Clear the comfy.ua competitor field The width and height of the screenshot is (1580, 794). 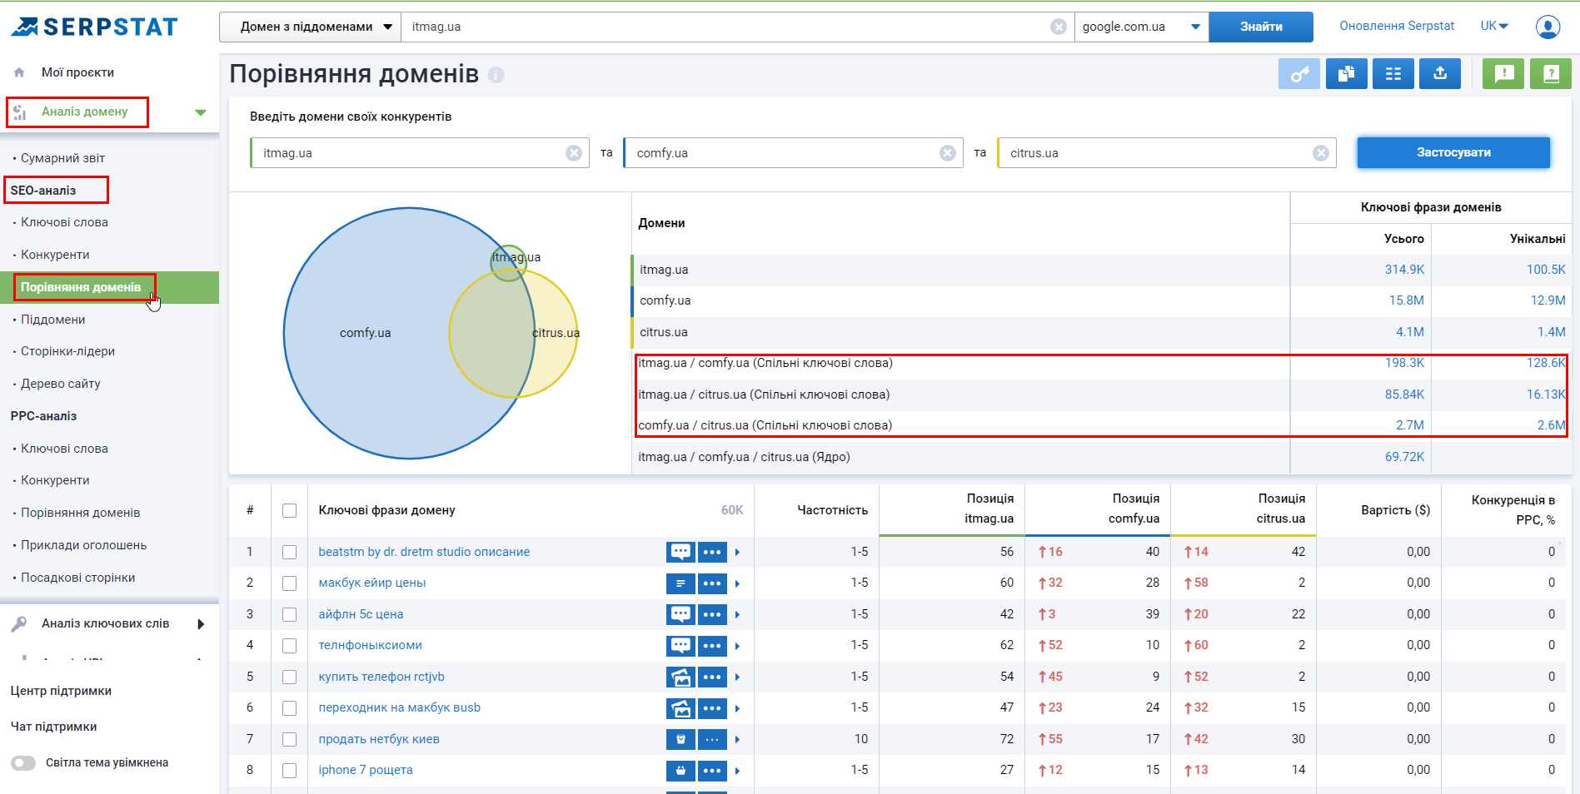click(947, 153)
